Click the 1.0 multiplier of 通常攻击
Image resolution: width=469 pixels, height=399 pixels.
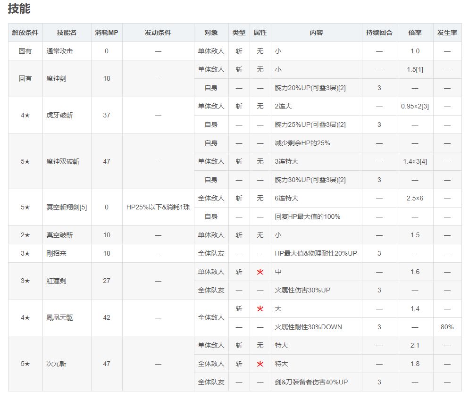click(415, 51)
